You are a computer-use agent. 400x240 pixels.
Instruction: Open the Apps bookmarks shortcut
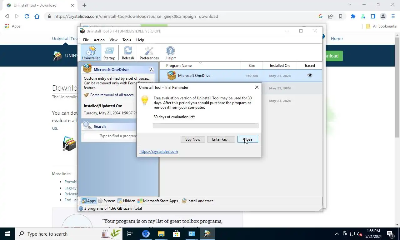12,26
